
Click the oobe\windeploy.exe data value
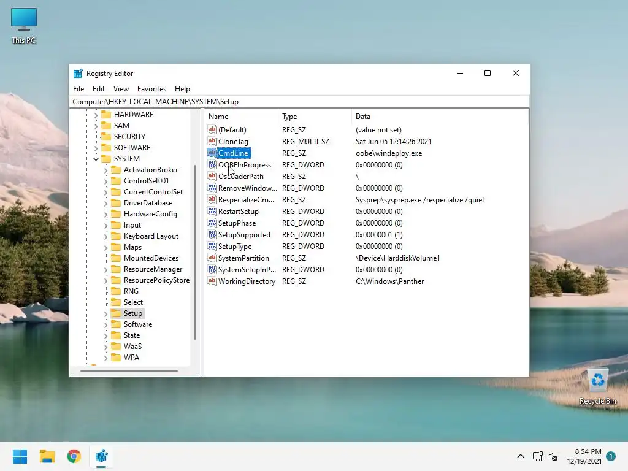pyautogui.click(x=388, y=153)
